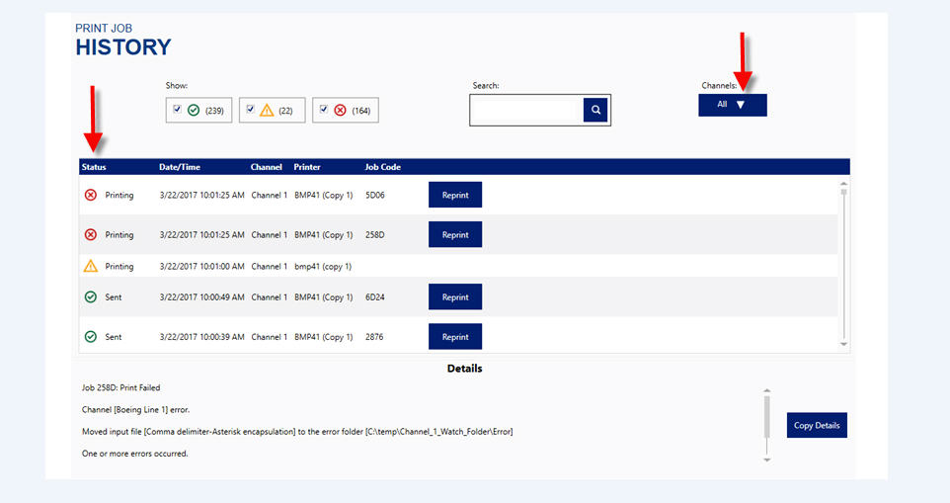This screenshot has width=950, height=503.
Task: Click green success icon on job 6D24
Action: click(x=91, y=297)
